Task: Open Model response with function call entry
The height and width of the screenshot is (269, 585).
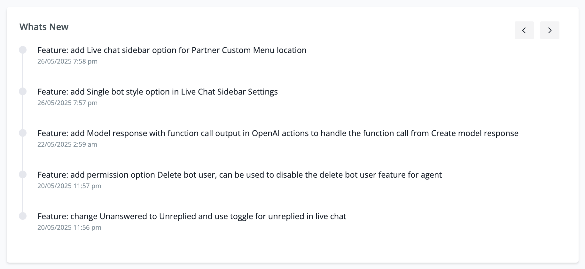Action: pyautogui.click(x=277, y=133)
